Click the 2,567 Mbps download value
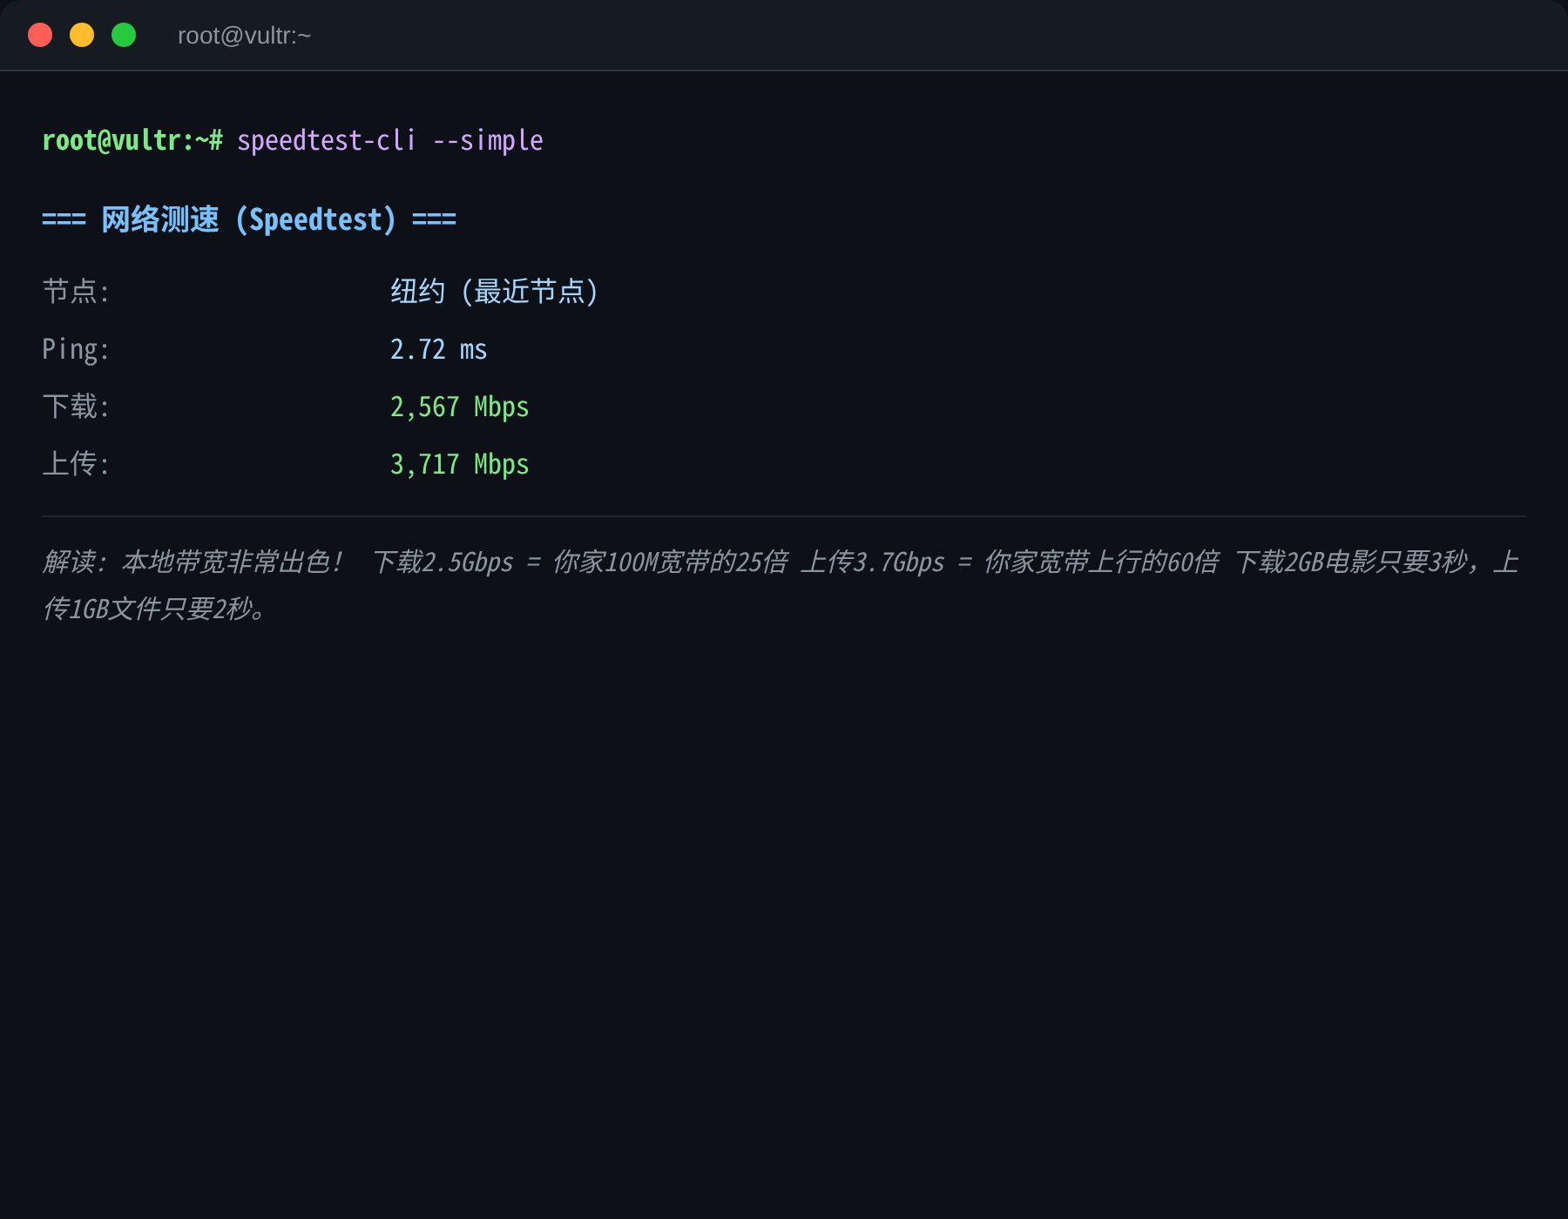1568x1219 pixels. pos(460,407)
